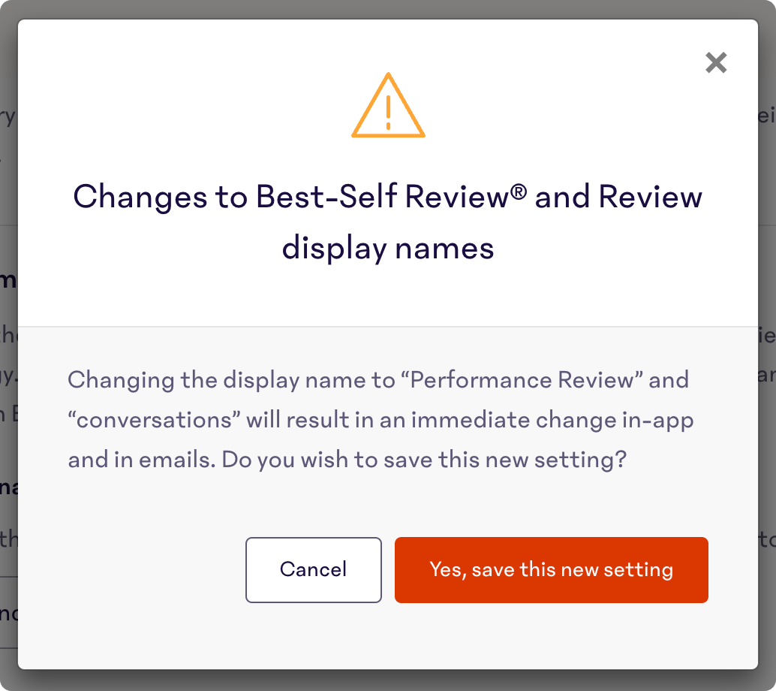The image size is (776, 691).
Task: Click the orange warning triangle icon
Action: point(388,105)
